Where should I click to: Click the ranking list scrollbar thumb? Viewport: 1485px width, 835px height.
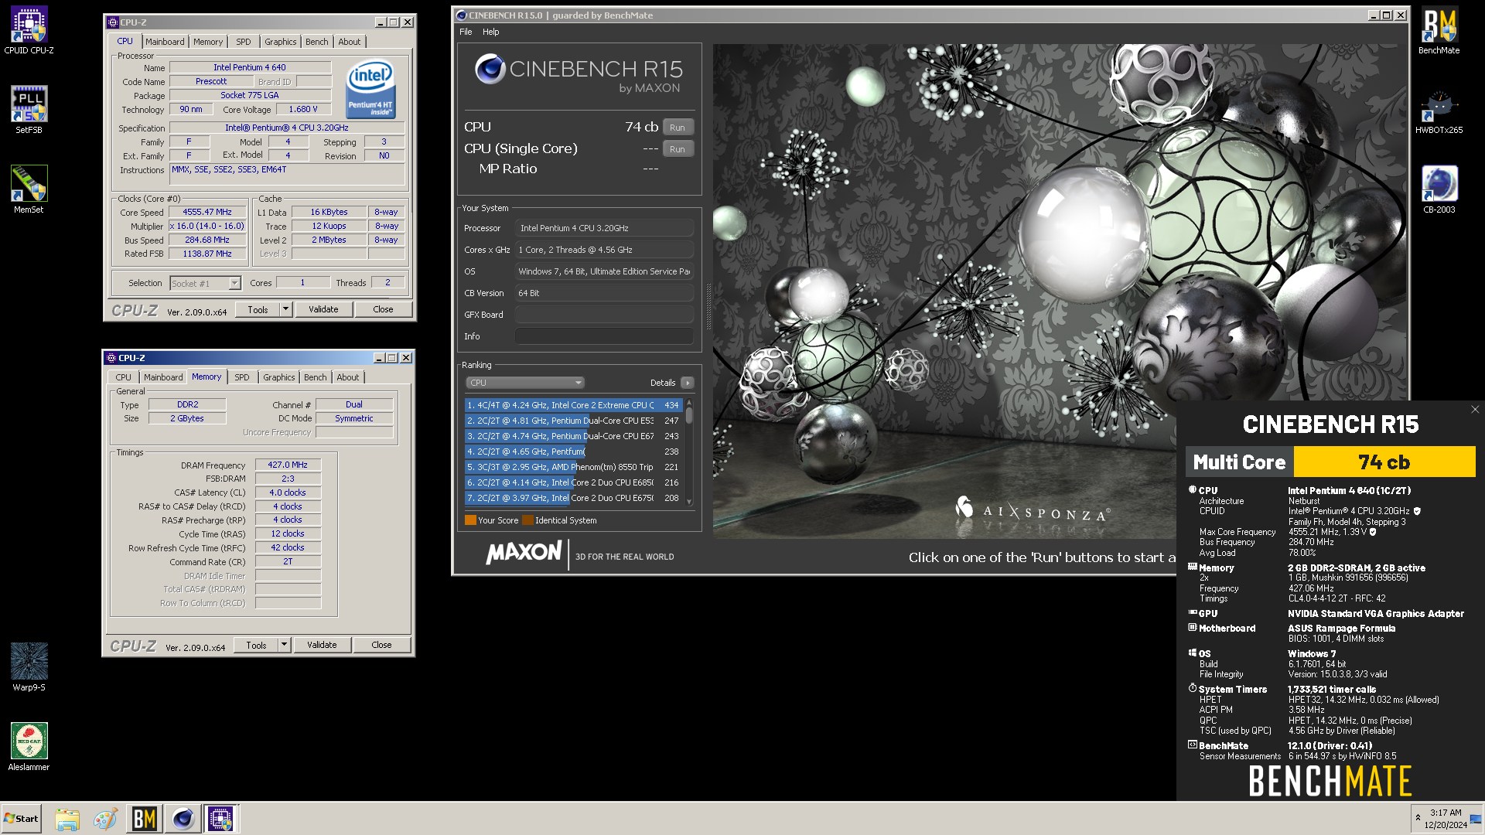click(689, 415)
